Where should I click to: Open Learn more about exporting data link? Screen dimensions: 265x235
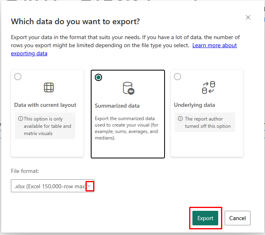point(124,49)
